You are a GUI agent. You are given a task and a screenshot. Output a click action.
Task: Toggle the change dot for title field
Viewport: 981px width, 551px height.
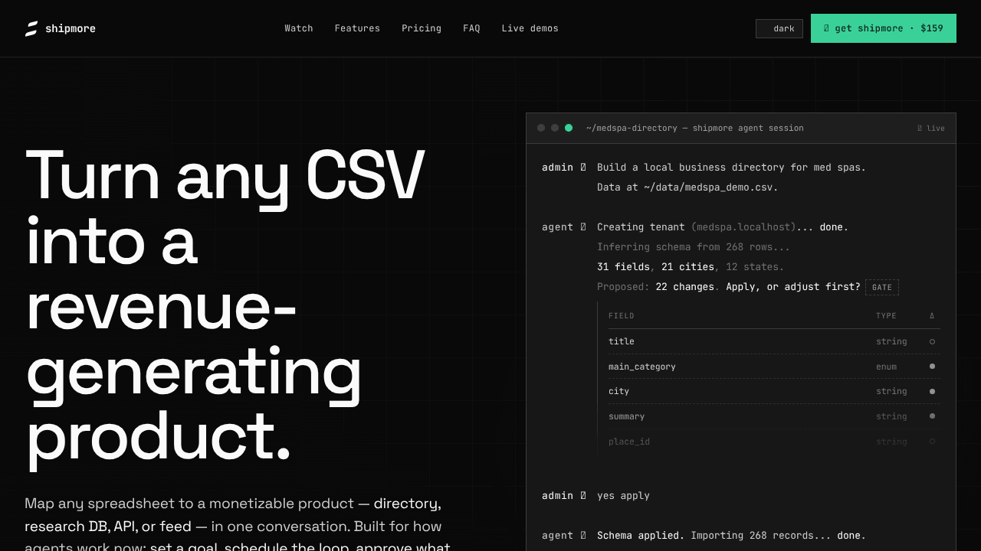click(x=932, y=341)
